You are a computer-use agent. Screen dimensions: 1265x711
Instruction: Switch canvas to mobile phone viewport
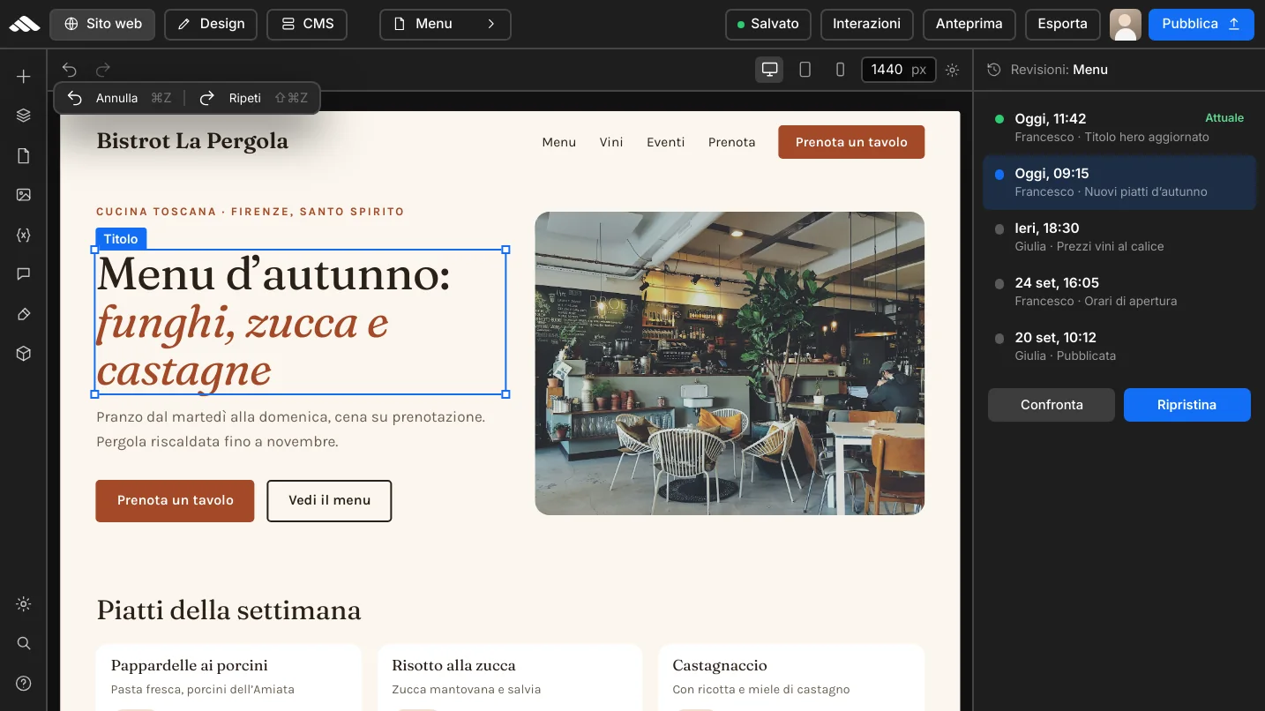840,70
